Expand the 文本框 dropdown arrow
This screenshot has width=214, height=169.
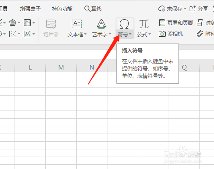[x=85, y=34]
